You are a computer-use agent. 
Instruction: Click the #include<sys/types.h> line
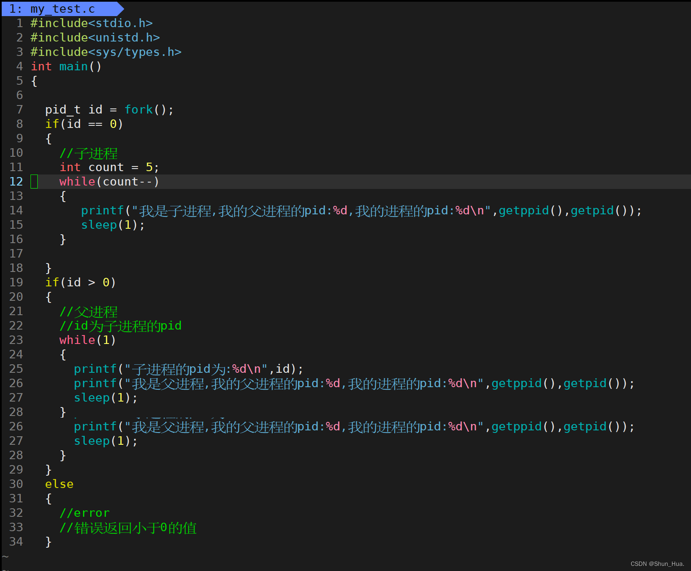click(106, 52)
